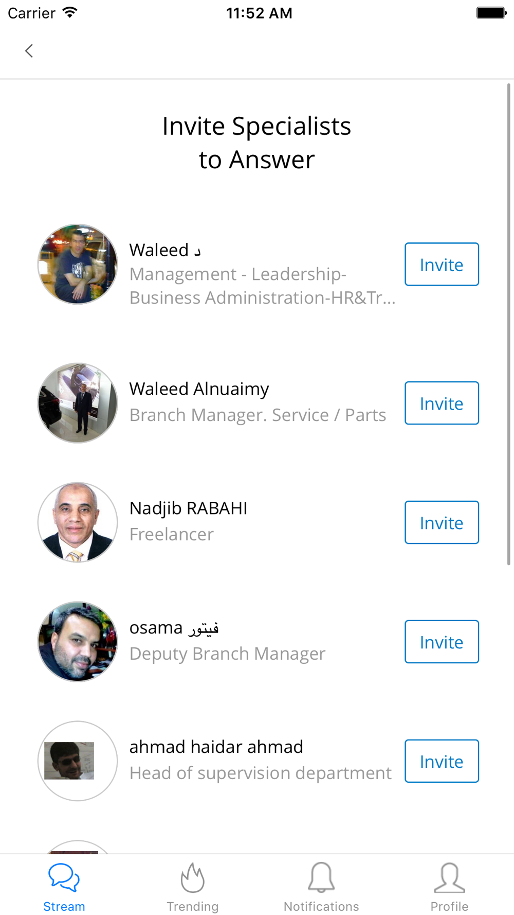Switch to the Trending tab
This screenshot has height=915, width=514.
click(x=193, y=887)
